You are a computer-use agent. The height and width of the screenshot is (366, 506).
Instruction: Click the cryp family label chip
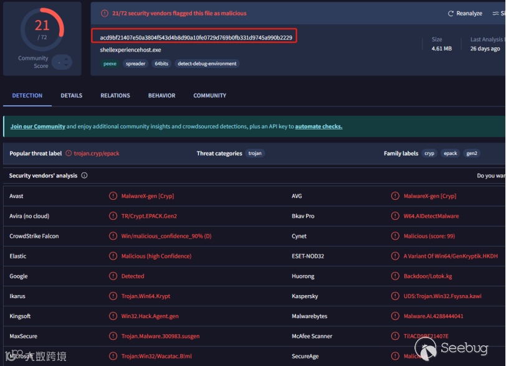(429, 153)
